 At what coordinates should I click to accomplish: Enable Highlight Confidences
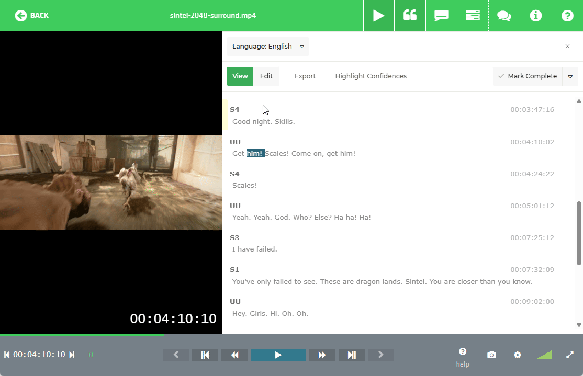pos(371,76)
